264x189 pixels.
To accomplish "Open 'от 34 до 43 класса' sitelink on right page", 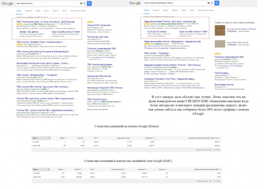I will (157, 31).
